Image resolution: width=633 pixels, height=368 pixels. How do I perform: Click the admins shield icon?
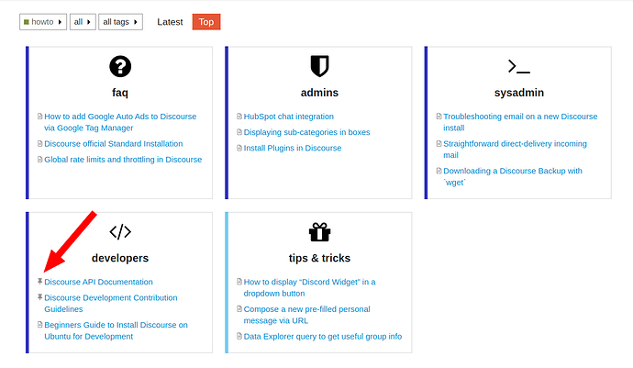tap(319, 66)
